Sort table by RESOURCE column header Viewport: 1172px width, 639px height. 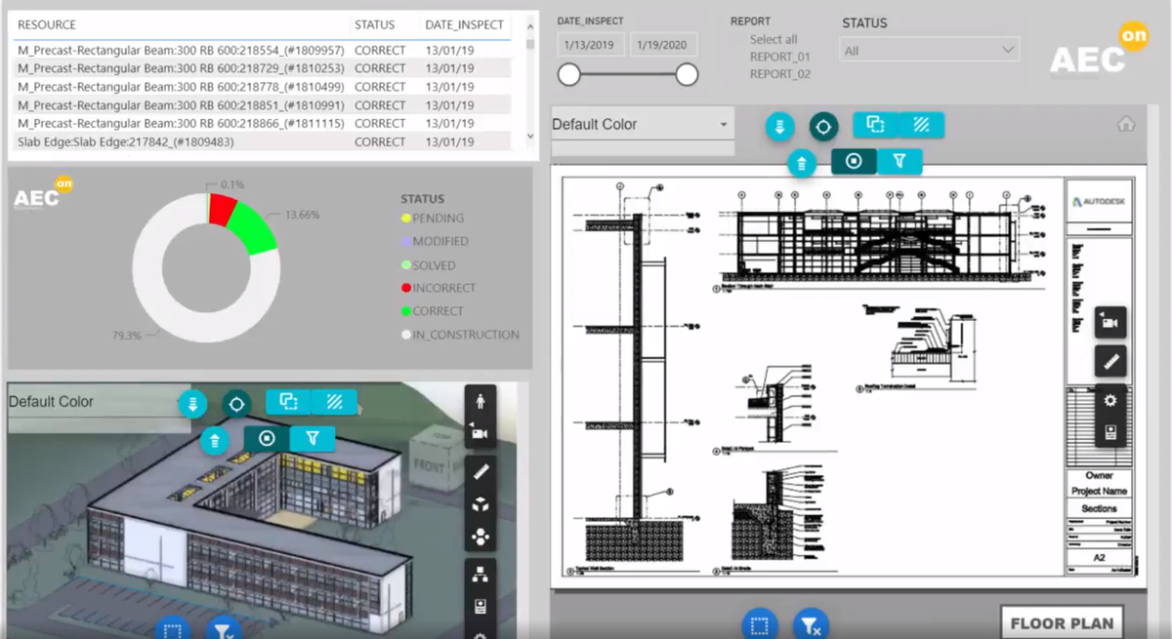(47, 24)
